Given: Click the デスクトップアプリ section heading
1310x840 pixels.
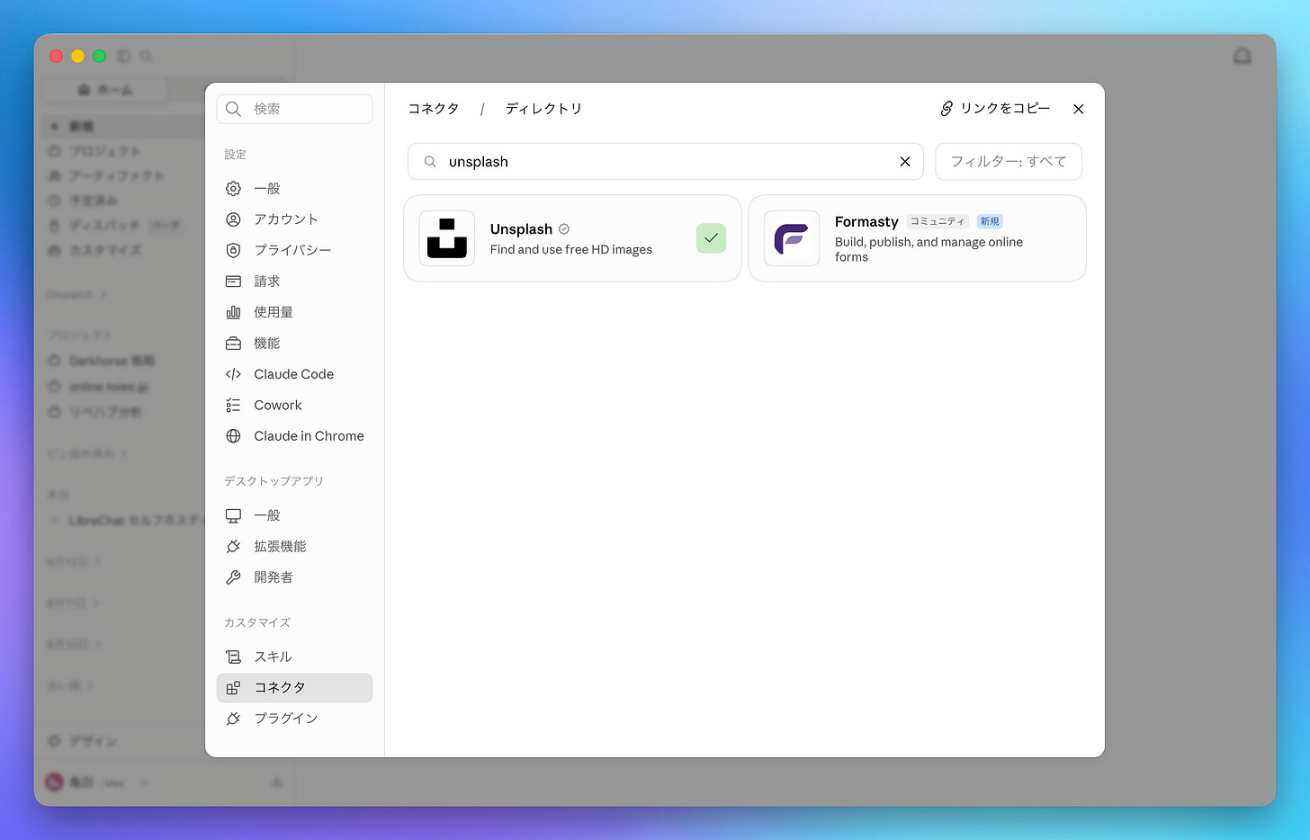Looking at the screenshot, I should click(x=274, y=481).
